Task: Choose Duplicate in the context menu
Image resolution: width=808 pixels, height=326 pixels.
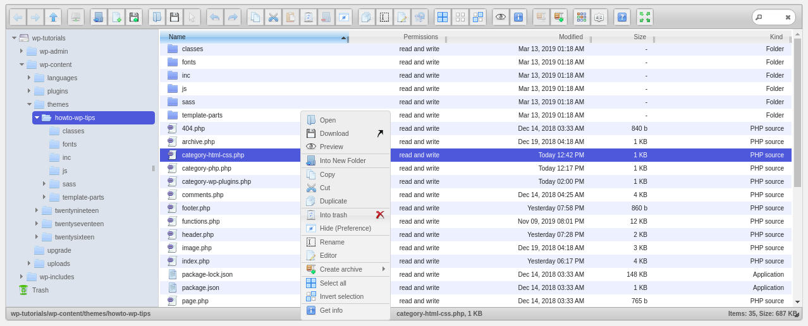Action: (345, 201)
